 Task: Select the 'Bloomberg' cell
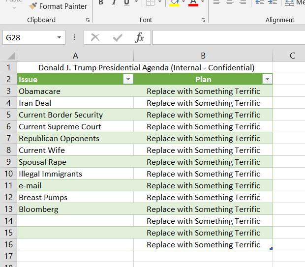tap(75, 209)
